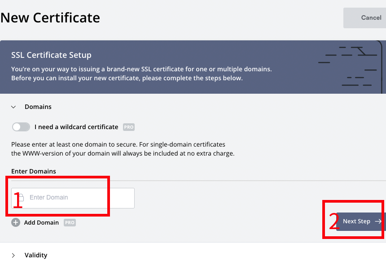Click the Validity section title
This screenshot has height=269, width=386.
point(36,255)
